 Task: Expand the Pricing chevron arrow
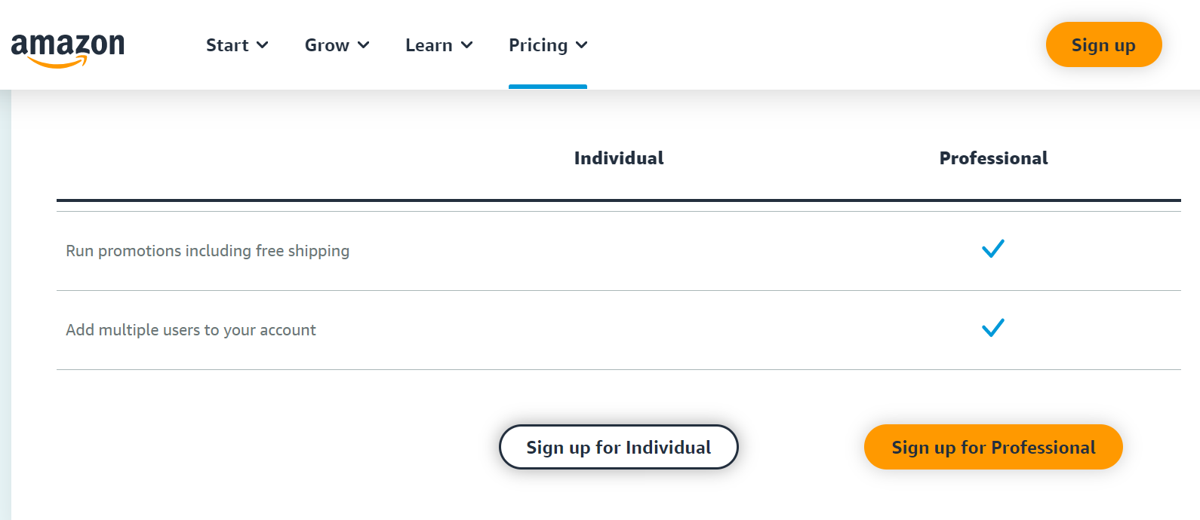coord(582,45)
